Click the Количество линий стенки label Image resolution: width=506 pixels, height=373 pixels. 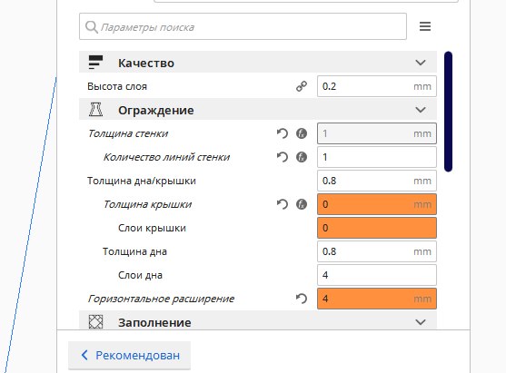166,157
